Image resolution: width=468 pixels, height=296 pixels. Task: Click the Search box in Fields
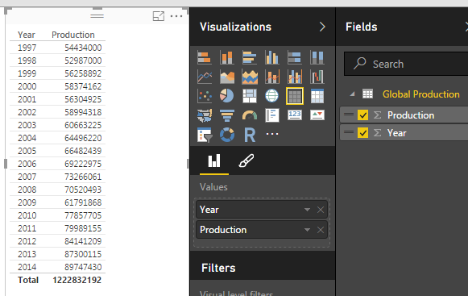[406, 64]
